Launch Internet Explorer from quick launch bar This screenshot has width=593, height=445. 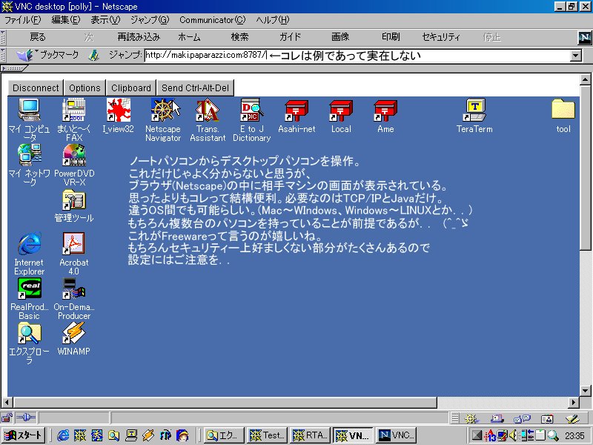(63, 435)
